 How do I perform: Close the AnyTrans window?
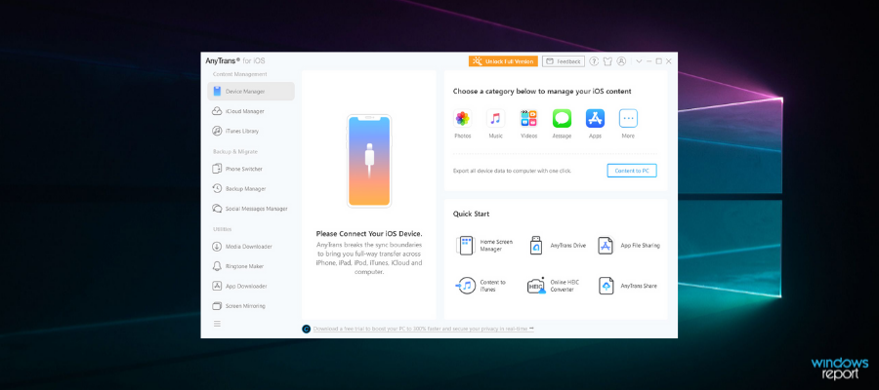668,61
